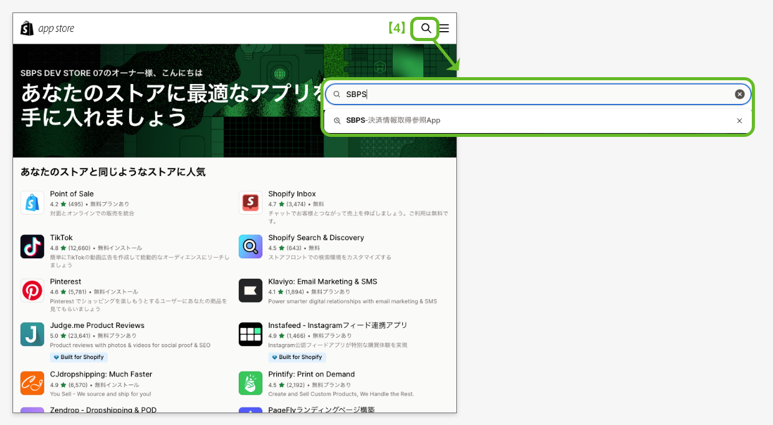Click the heading あなたのストアと同じようなストアに人気
This screenshot has height=425, width=773.
pyautogui.click(x=113, y=172)
